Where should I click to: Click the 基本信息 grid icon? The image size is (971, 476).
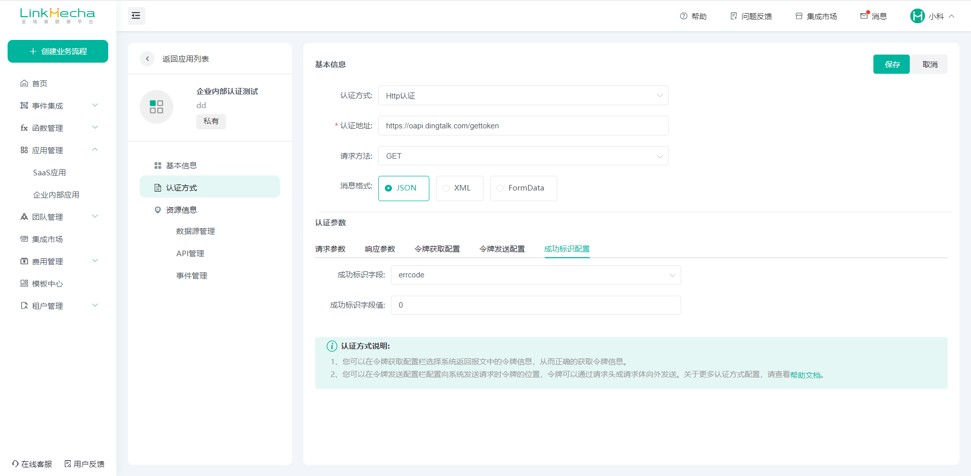click(158, 166)
